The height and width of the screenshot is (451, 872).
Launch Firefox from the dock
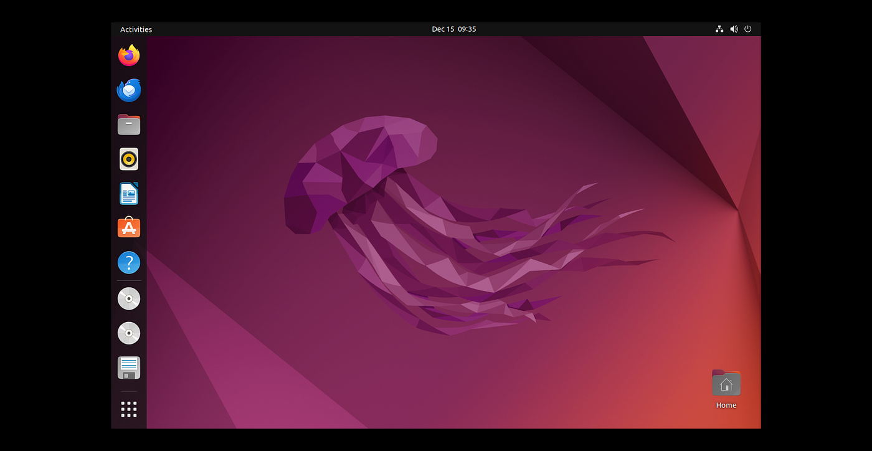coord(128,55)
